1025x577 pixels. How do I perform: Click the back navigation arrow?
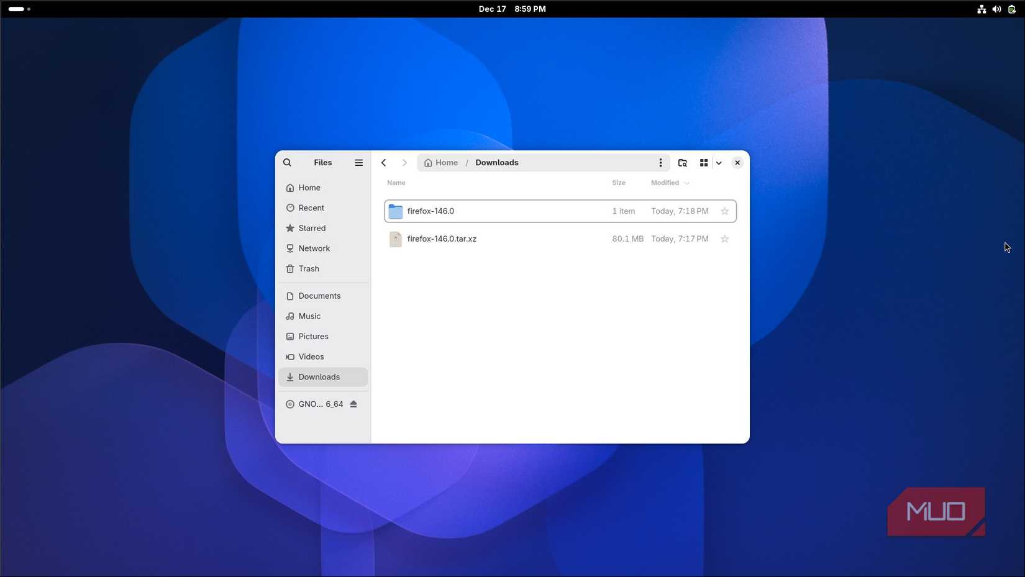383,162
